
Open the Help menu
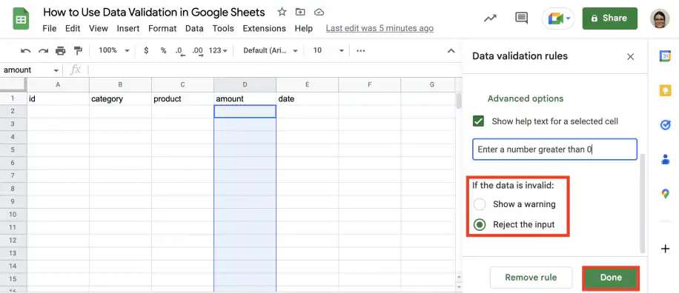click(304, 29)
